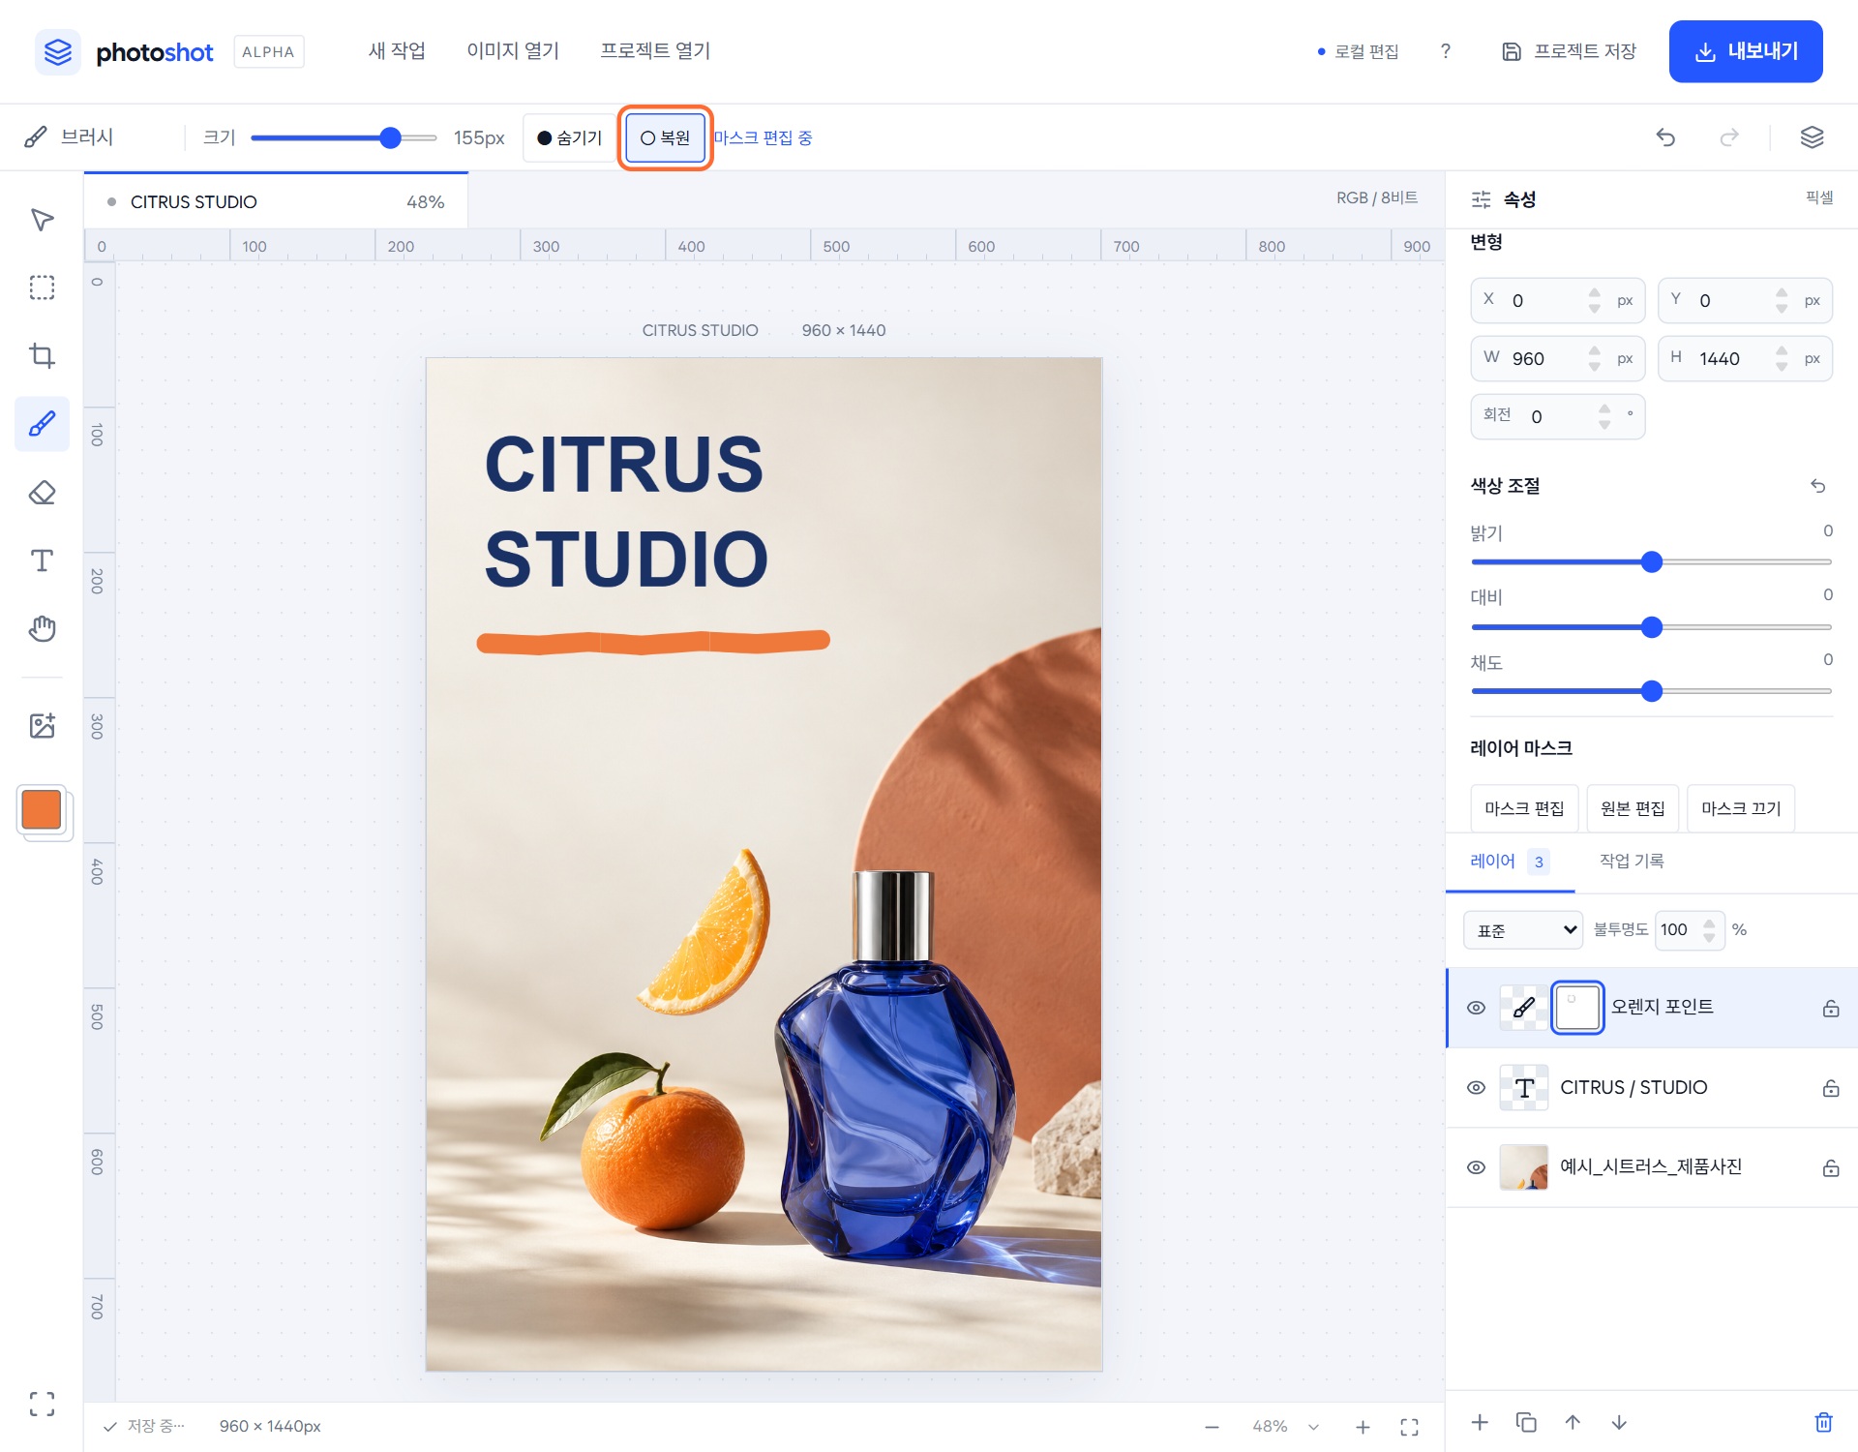This screenshot has height=1452, width=1858.
Task: Open the zoom percentage dropdown chevron
Action: point(1313,1427)
